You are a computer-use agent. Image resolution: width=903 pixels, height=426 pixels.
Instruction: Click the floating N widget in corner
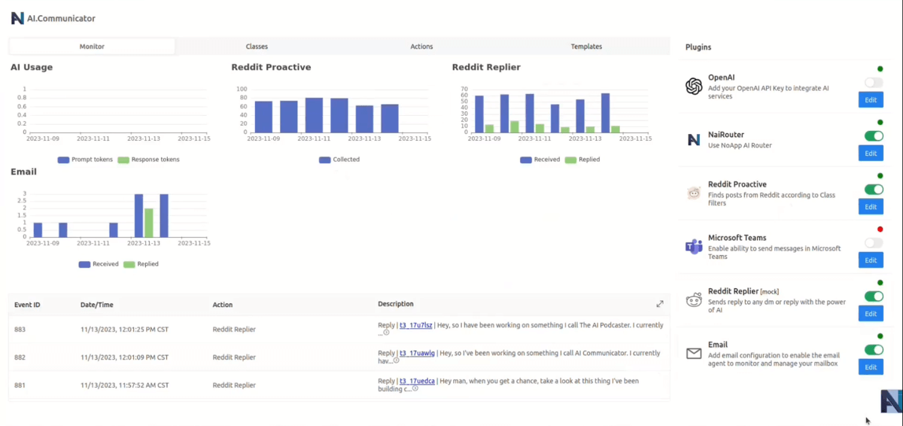point(891,401)
